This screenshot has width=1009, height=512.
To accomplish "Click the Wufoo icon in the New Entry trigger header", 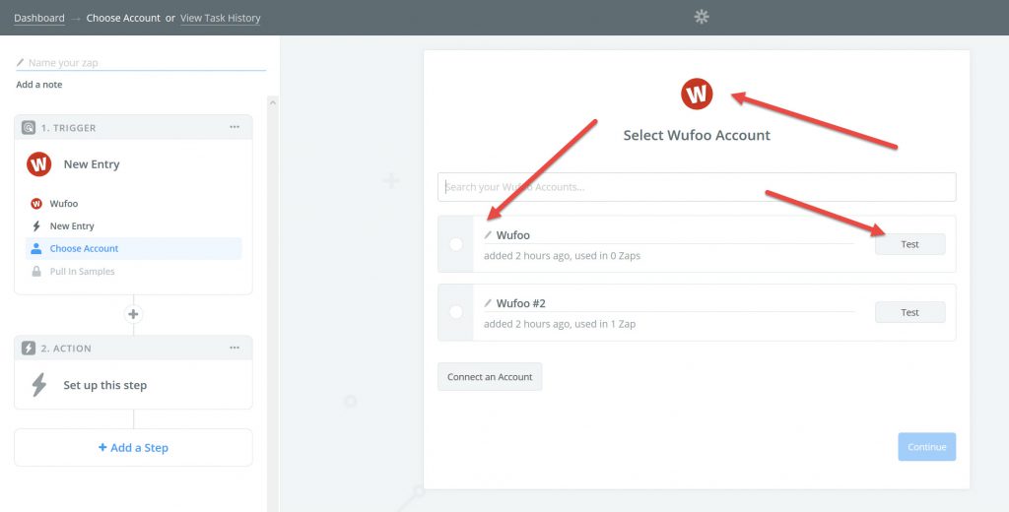I will (39, 164).
